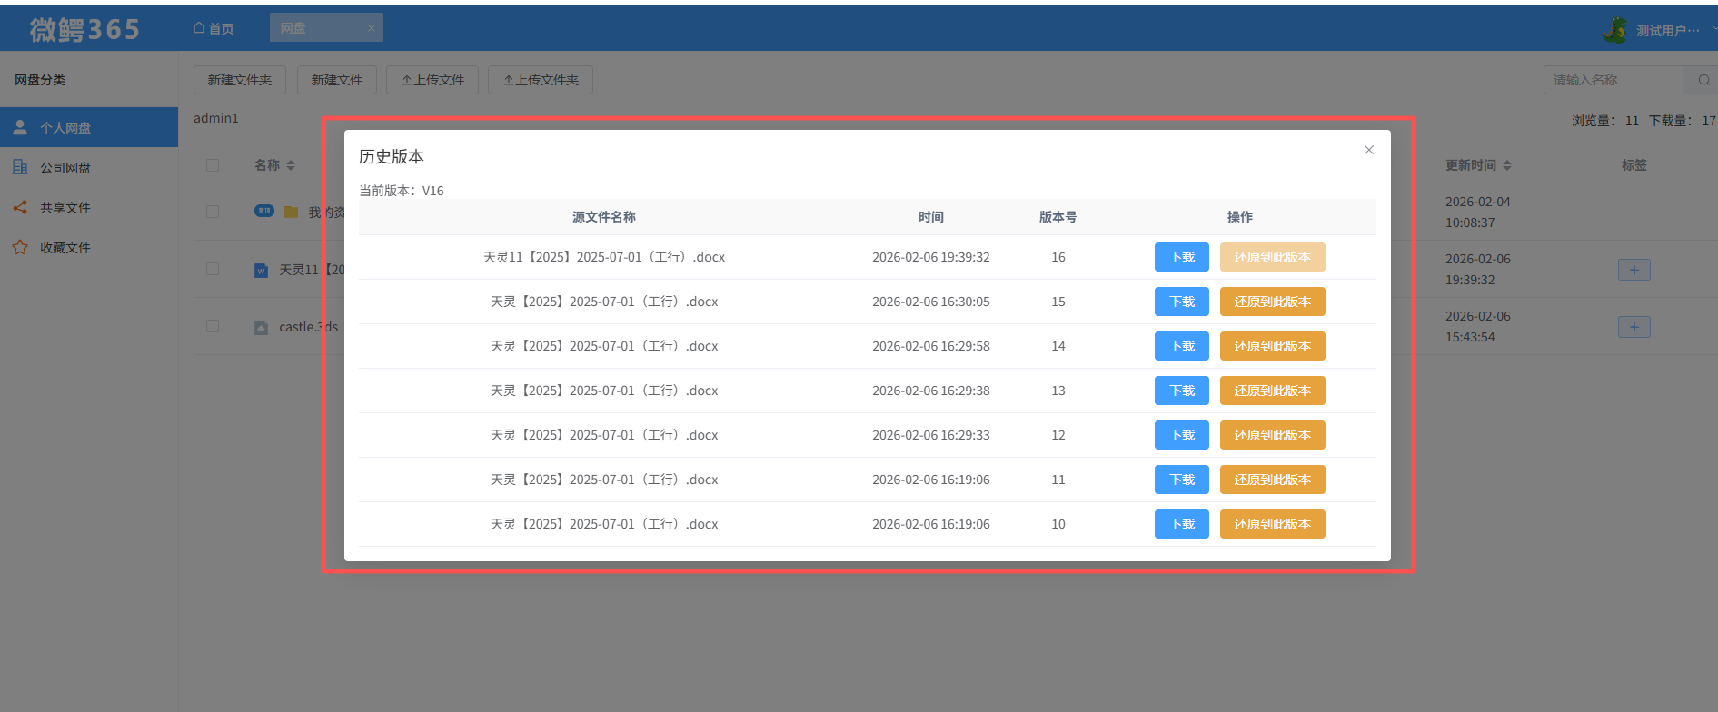The image size is (1718, 712).
Task: Download version 15 file
Action: point(1181,302)
